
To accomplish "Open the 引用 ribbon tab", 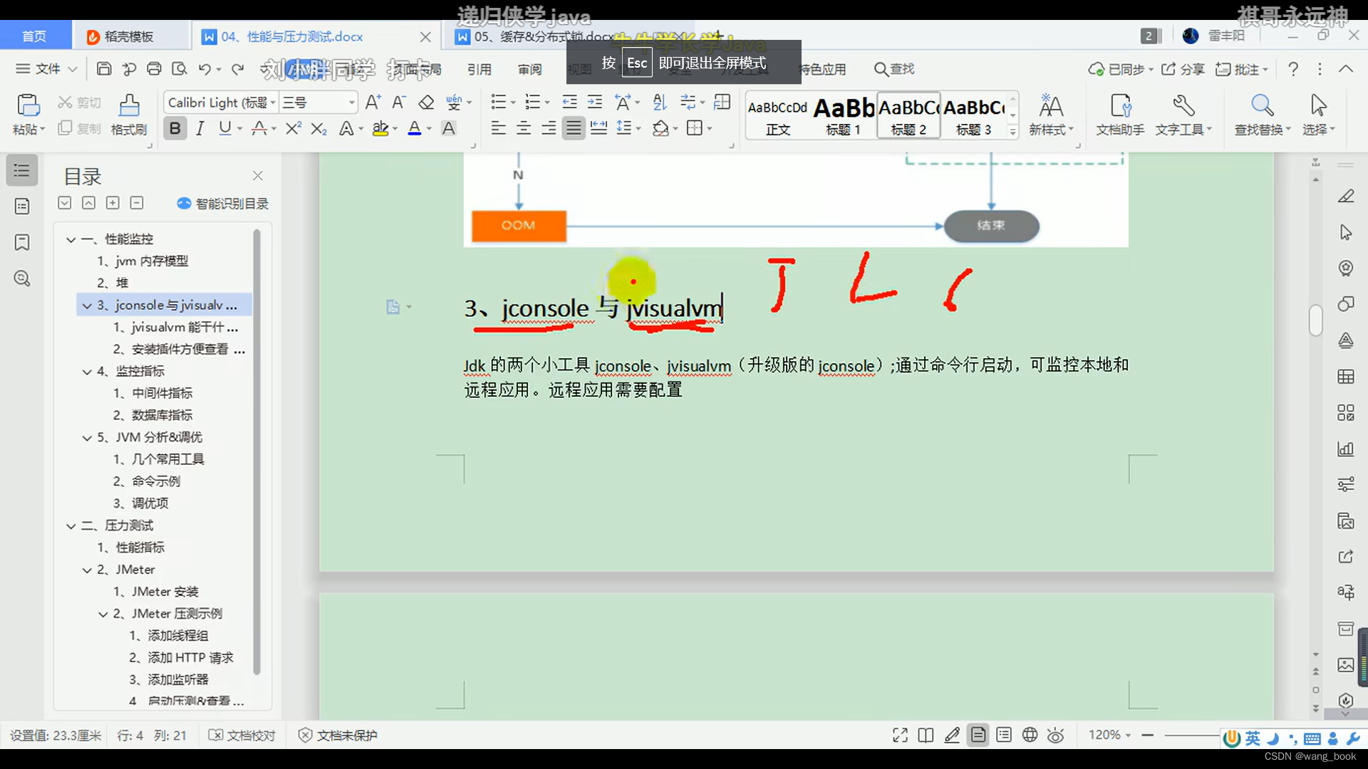I will (480, 69).
